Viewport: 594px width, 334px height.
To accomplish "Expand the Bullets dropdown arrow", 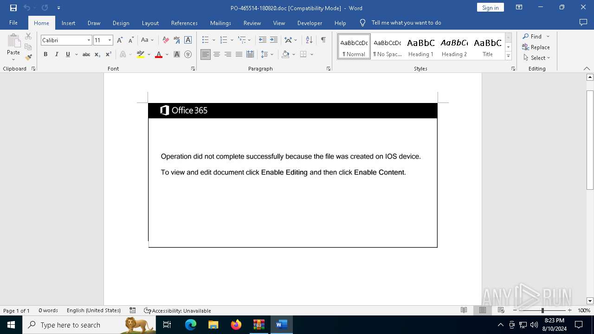I will click(213, 40).
